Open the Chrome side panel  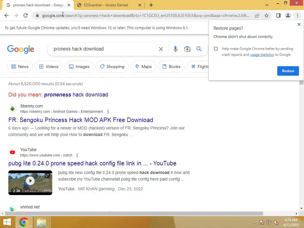tap(278, 15)
